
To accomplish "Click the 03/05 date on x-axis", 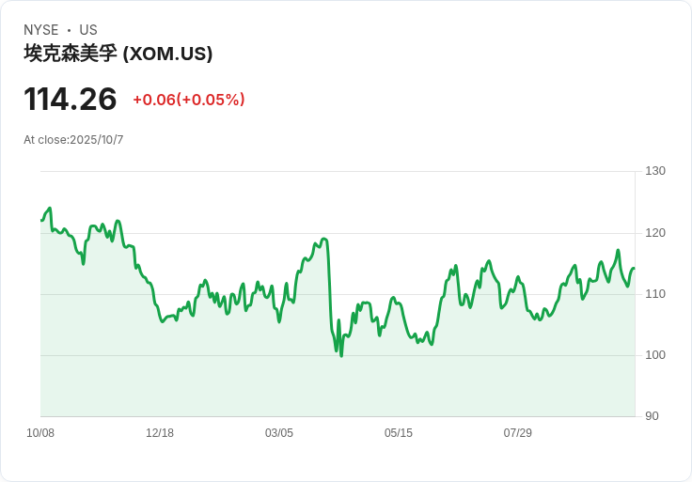I will point(279,433).
